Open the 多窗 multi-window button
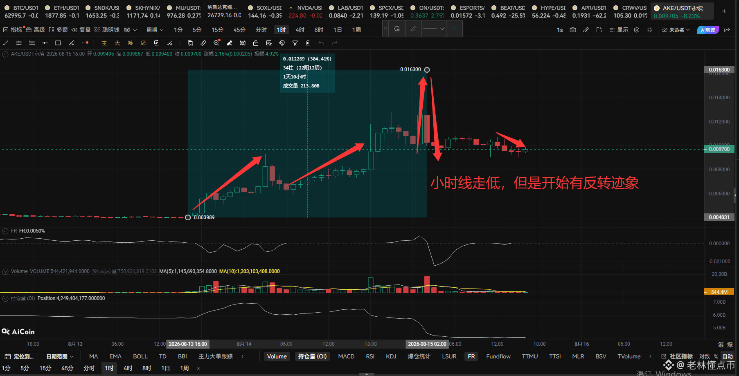 pos(58,30)
